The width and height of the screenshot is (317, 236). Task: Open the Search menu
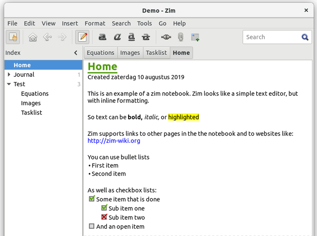click(x=121, y=23)
